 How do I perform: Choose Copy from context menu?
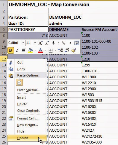27,69
